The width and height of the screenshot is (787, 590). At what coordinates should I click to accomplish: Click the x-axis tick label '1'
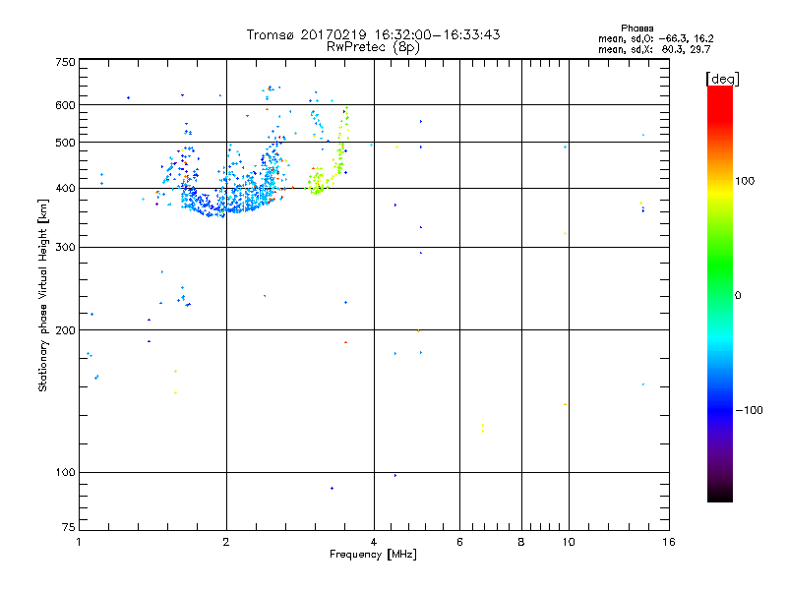[x=79, y=542]
